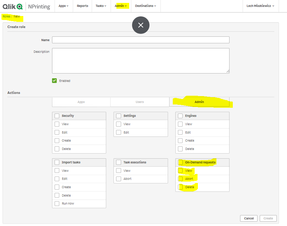This screenshot has width=287, height=226.
Task: Check Task executions View permission
Action: coord(119,171)
